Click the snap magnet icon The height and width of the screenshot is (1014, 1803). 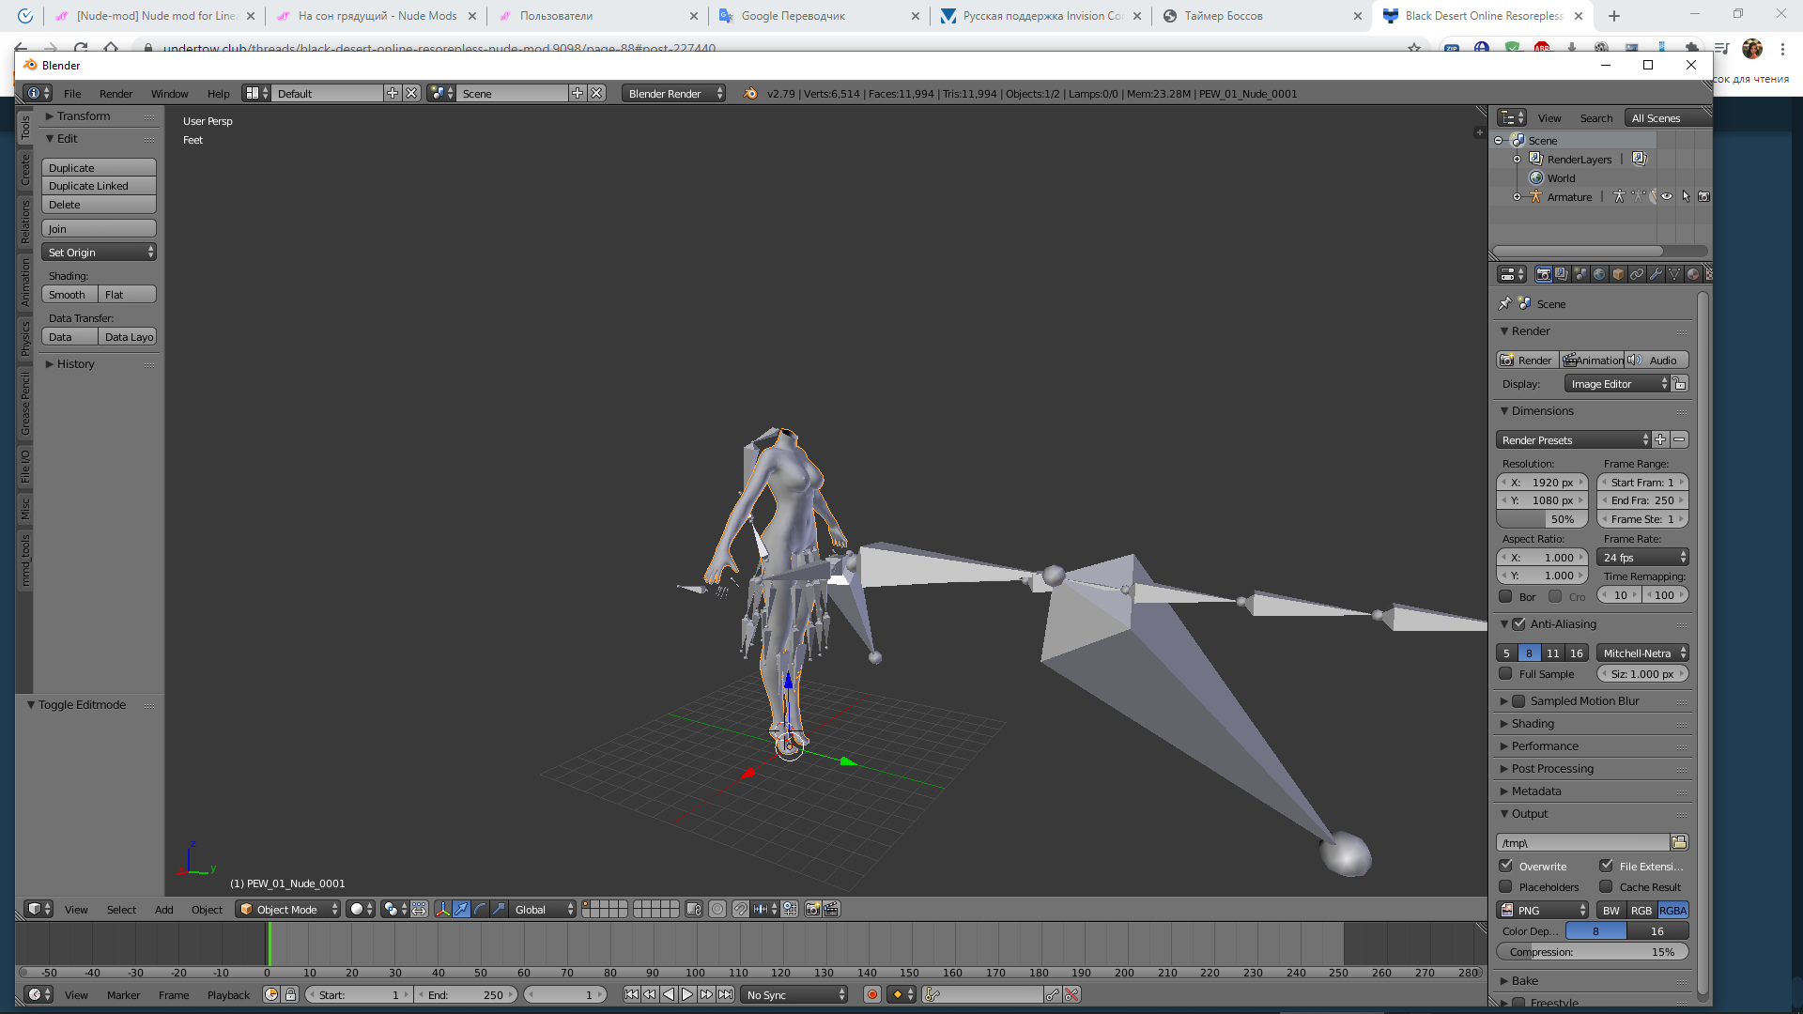coord(740,909)
